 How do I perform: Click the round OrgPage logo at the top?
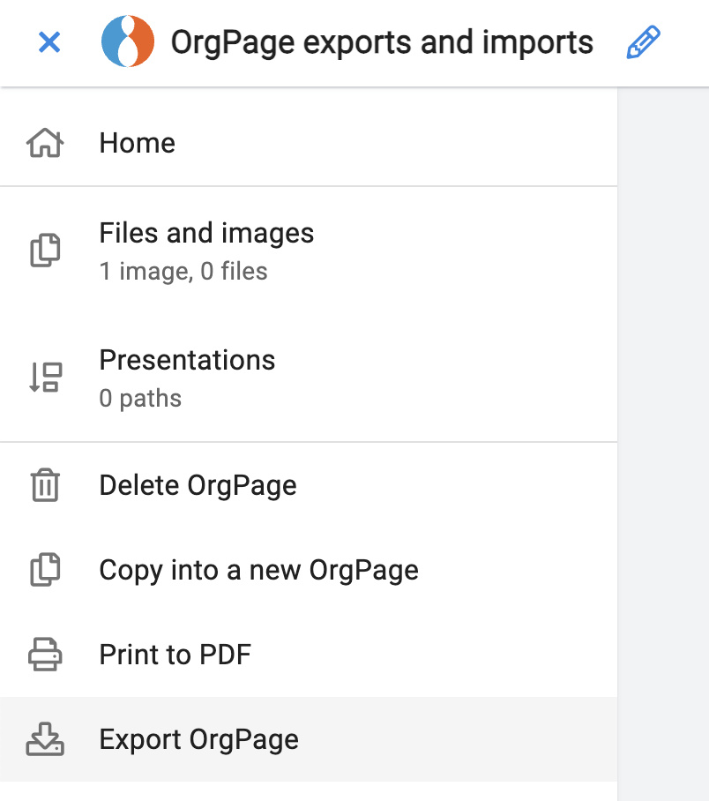coord(128,41)
